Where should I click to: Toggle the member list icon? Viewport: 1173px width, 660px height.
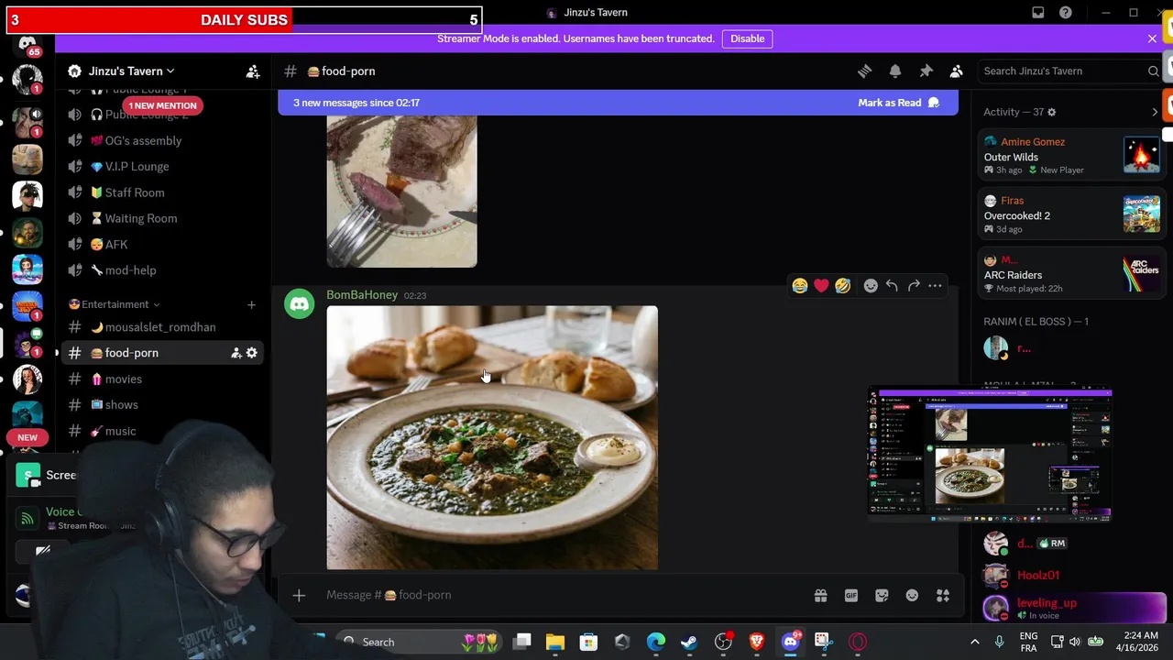pos(956,71)
